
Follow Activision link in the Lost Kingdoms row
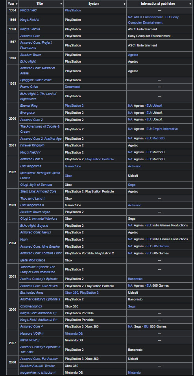135,167
